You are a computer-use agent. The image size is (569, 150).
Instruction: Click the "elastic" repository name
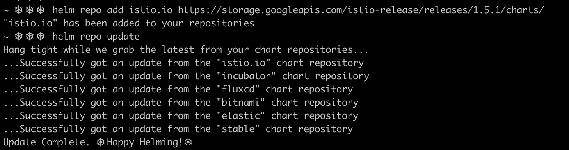[239, 116]
